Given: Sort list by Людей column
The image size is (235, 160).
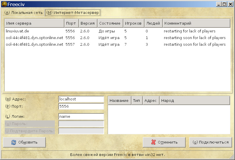Looking at the screenshot, I should click(x=153, y=23).
